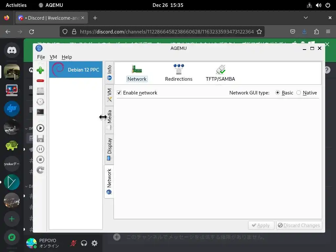The image size is (336, 252).
Task: Click the AQEMU globe icon in title bar
Action: point(39,48)
